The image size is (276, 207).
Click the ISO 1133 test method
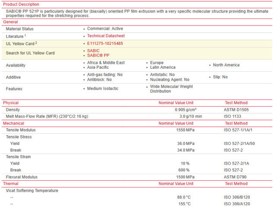[x=232, y=116]
